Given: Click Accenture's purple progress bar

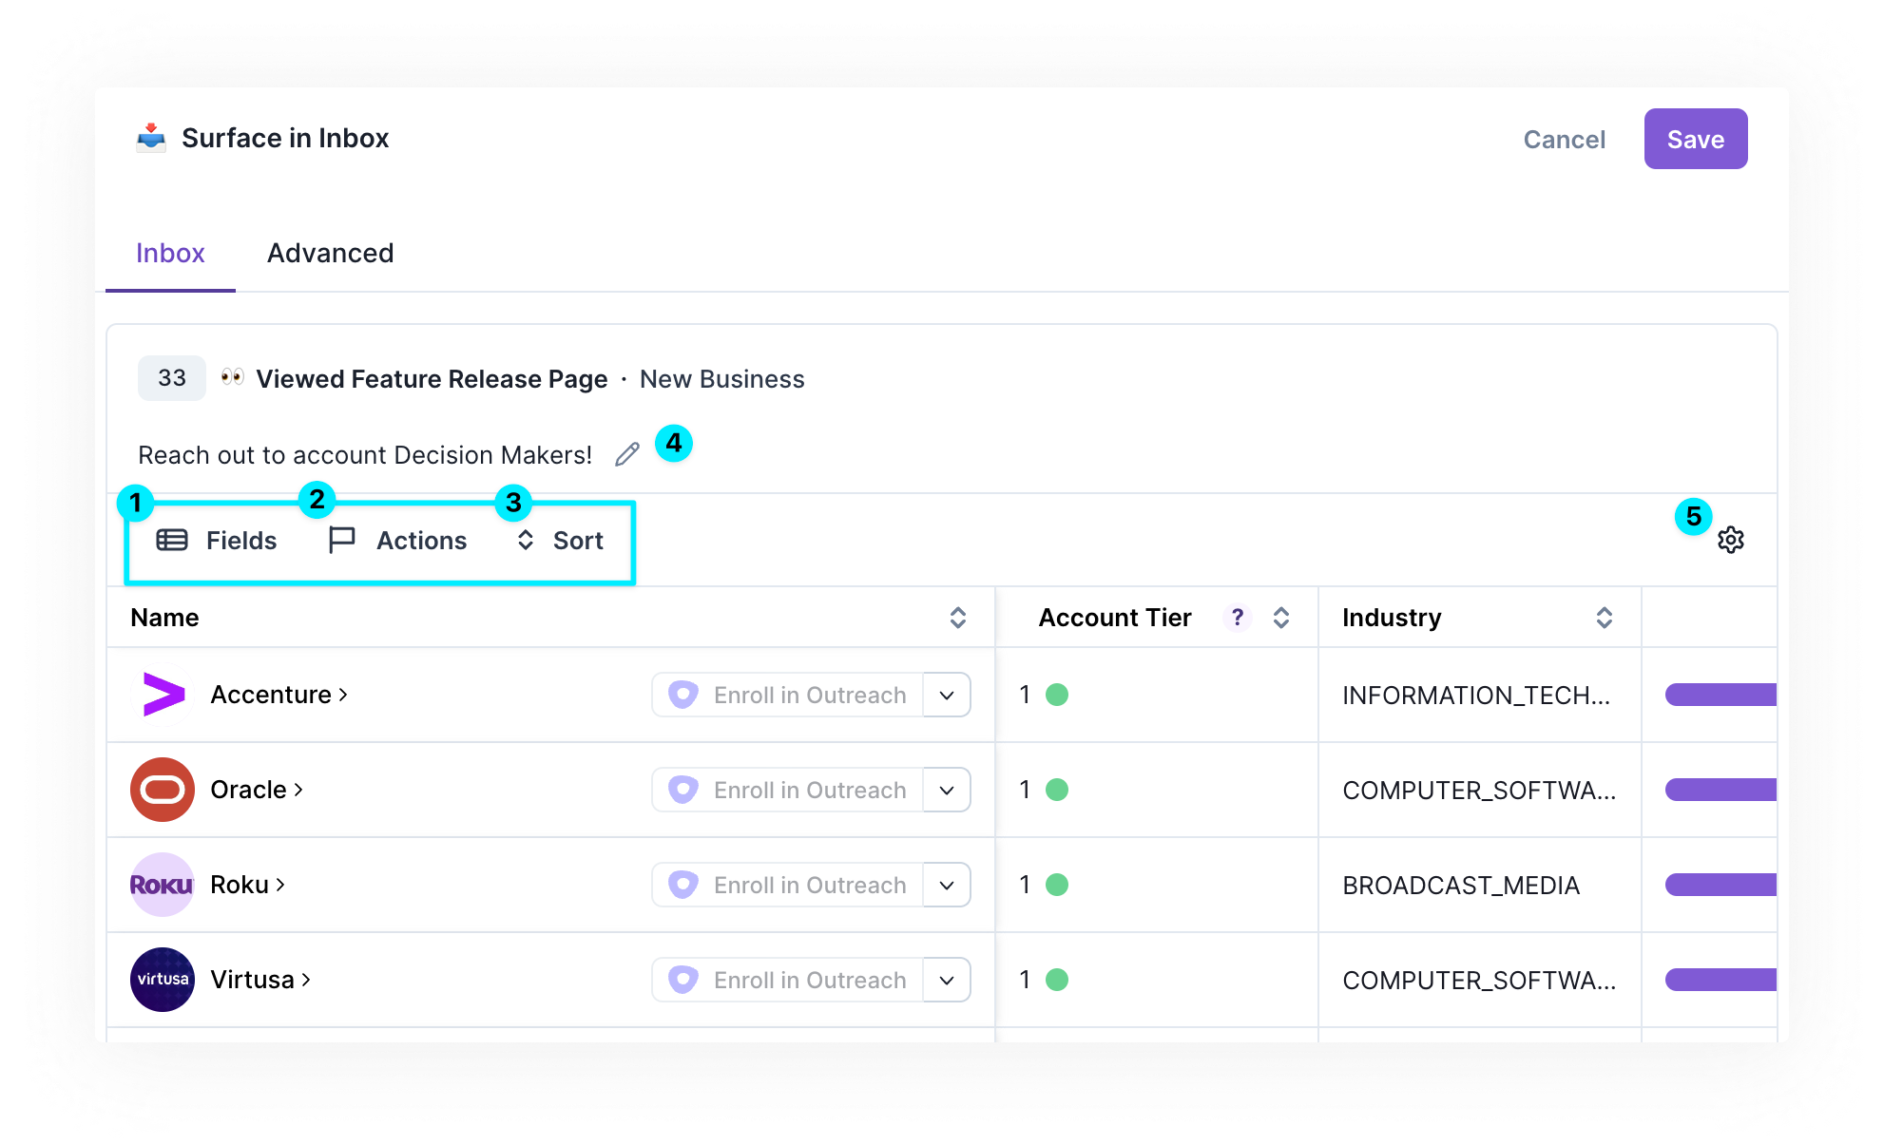Looking at the screenshot, I should tap(1720, 695).
